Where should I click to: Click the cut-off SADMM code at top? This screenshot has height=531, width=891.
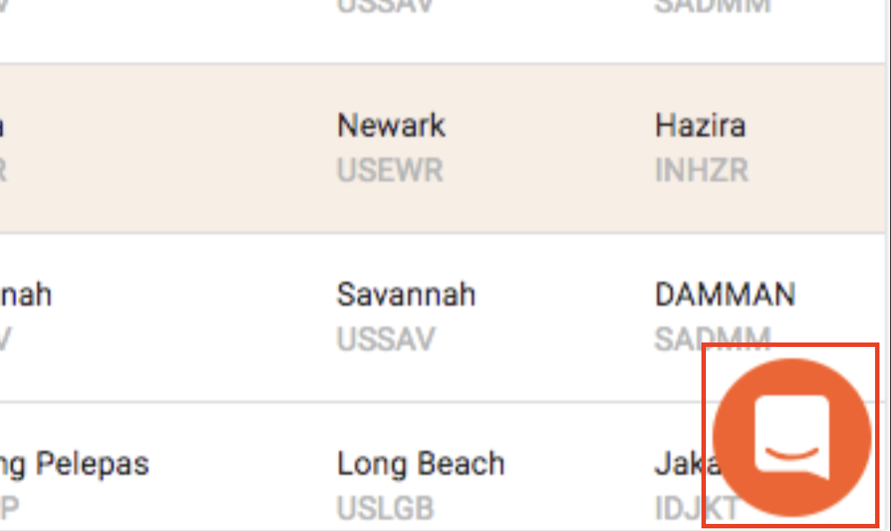click(713, 7)
